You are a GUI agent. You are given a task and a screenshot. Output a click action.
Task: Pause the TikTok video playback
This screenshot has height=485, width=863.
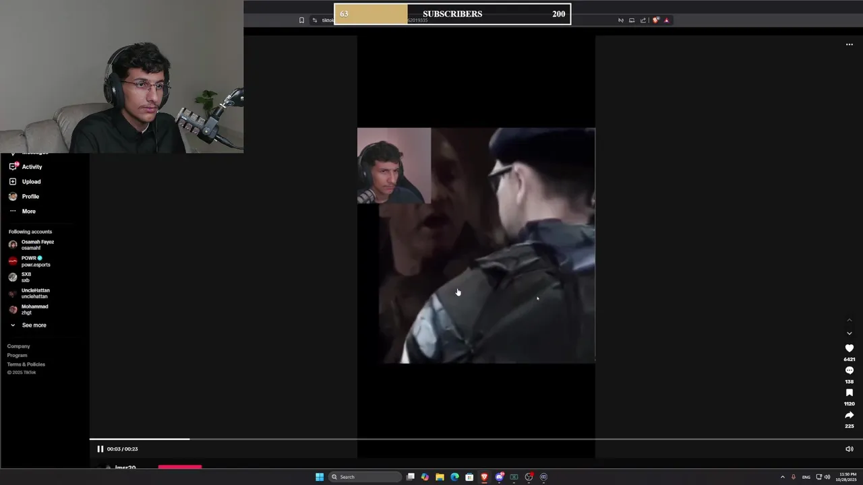(100, 449)
